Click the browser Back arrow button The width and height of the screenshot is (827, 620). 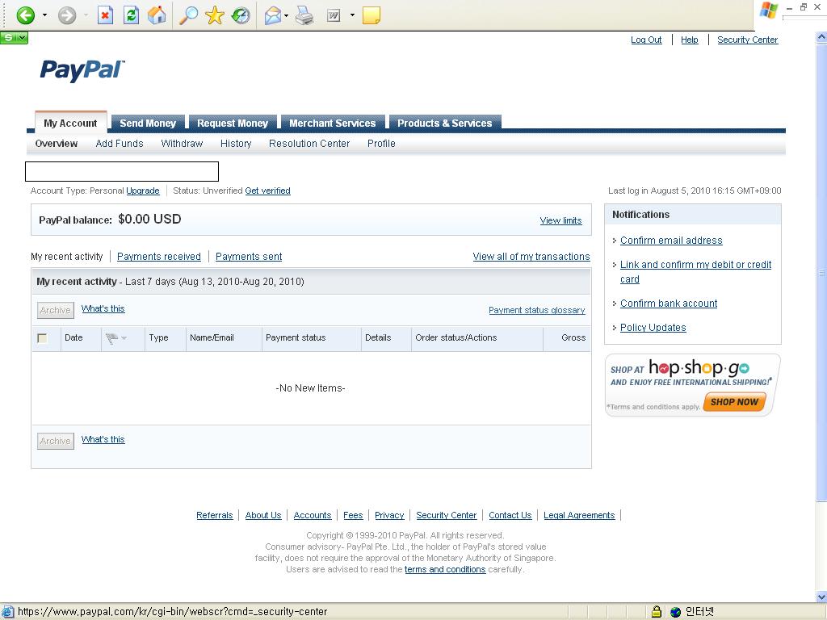[25, 15]
